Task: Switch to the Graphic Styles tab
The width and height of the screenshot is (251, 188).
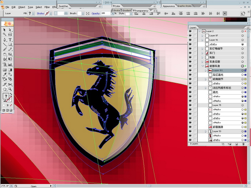Action: 184,6
